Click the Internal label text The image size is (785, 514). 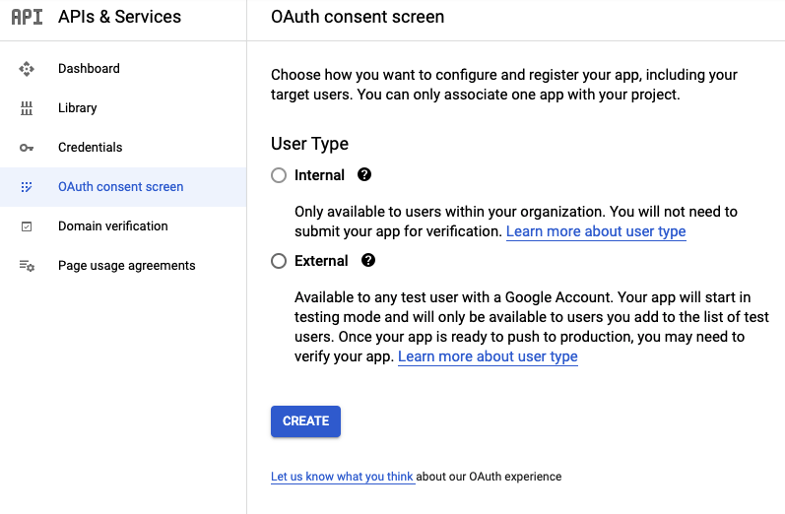[x=319, y=175]
